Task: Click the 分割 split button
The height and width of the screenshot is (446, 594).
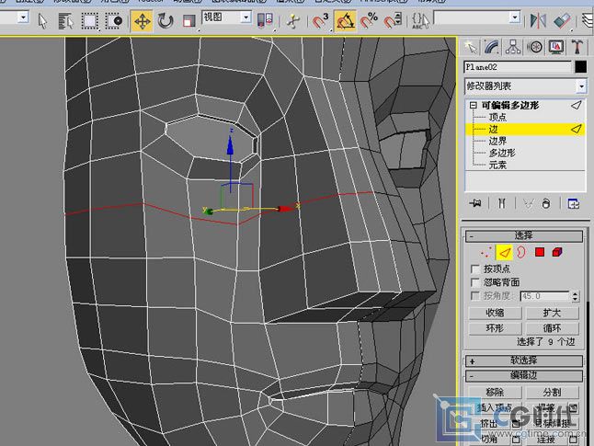Action: click(552, 392)
